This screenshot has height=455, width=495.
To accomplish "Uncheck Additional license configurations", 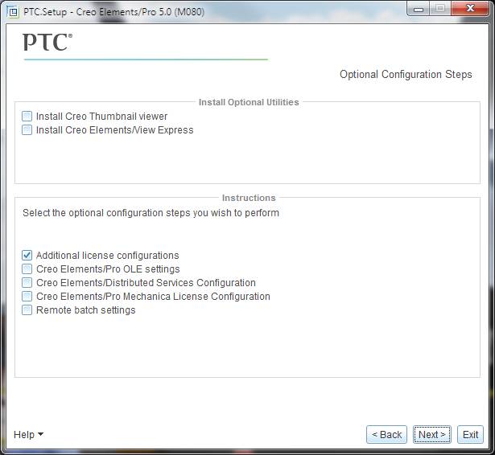I will [27, 256].
